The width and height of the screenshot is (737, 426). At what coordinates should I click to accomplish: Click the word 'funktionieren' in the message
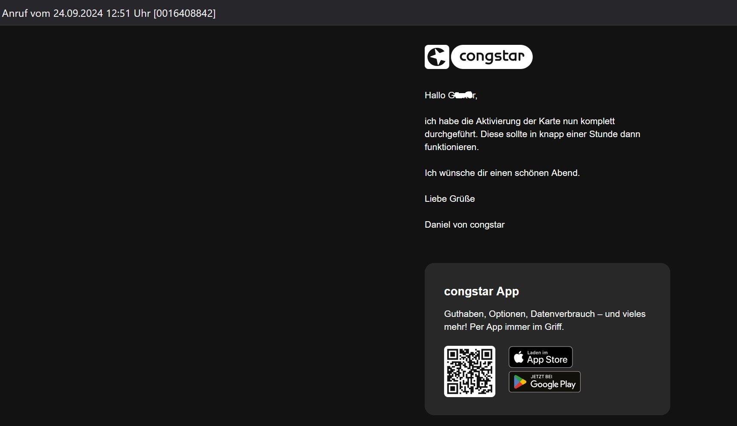(x=451, y=147)
